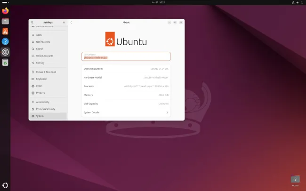This screenshot has width=306, height=191.
Task: Open the Notifications settings panel
Action: point(43,42)
